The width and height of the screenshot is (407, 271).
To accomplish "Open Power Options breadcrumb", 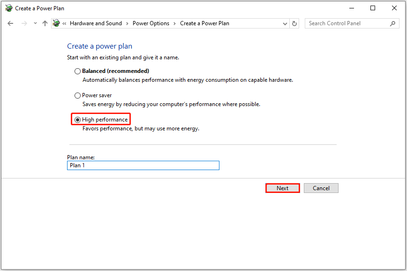I will pos(151,23).
